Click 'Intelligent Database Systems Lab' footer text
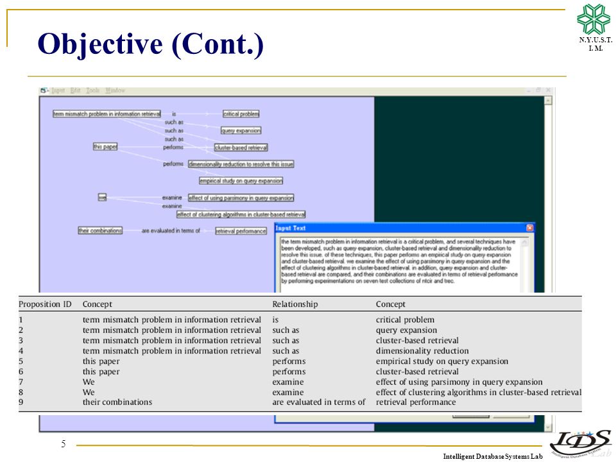The width and height of the screenshot is (616, 462). coord(493,456)
